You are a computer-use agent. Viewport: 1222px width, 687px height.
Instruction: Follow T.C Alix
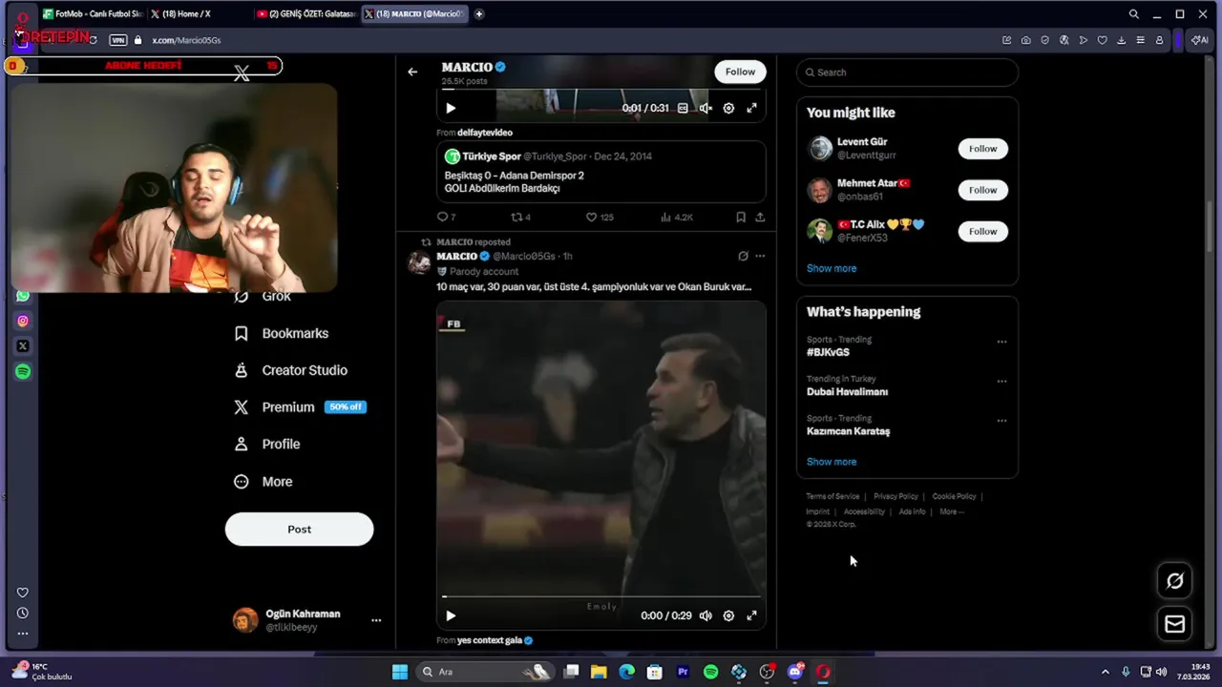coord(982,231)
